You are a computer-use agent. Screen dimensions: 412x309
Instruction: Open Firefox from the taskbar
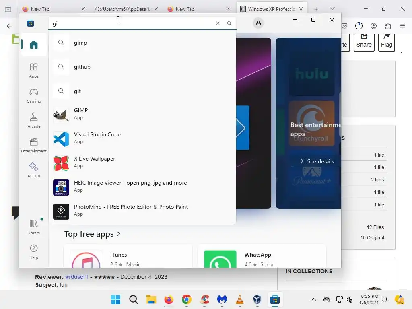(169, 299)
